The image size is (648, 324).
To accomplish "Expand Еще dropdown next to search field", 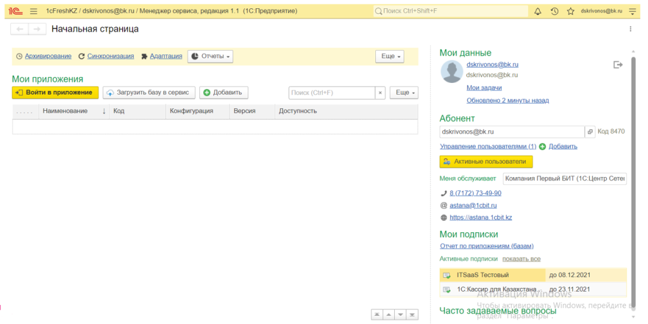I will click(x=404, y=92).
